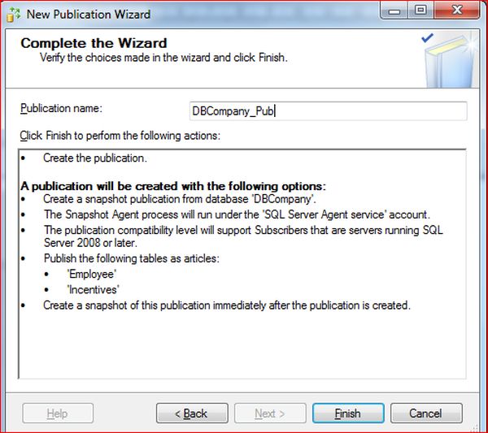488x433 pixels.
Task: Click the 'Create a snapshot of this publication immediately' line
Action: tap(227, 305)
